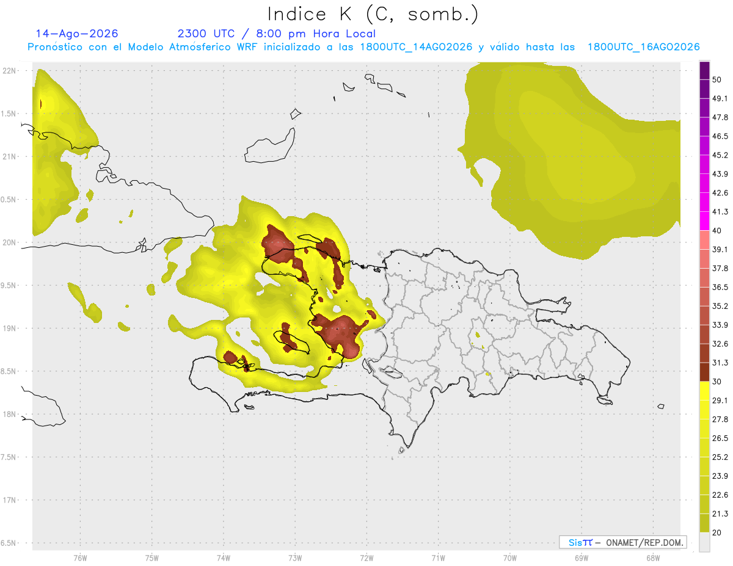
Task: Click the '18N' latitude label
Action: [10, 414]
